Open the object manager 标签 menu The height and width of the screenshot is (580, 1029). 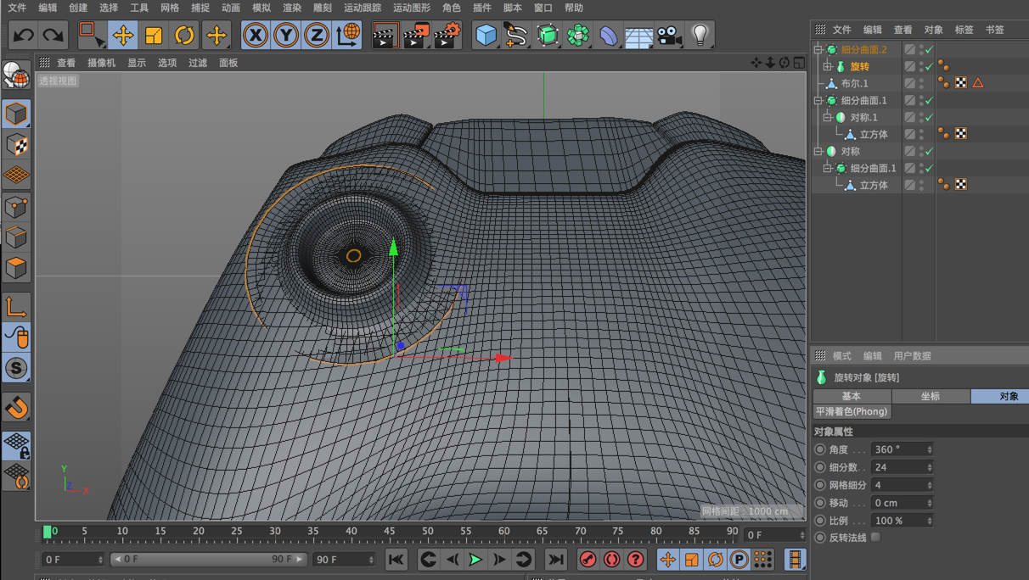(964, 30)
